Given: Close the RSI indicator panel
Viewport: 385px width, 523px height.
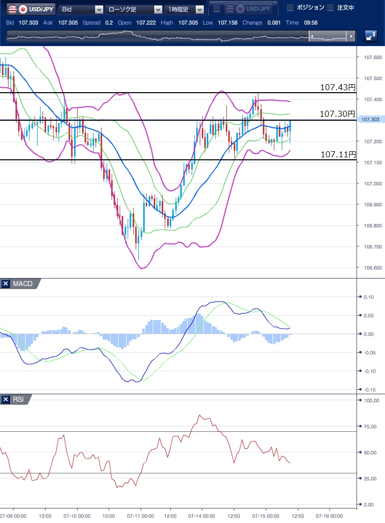Looking at the screenshot, I should (6, 399).
